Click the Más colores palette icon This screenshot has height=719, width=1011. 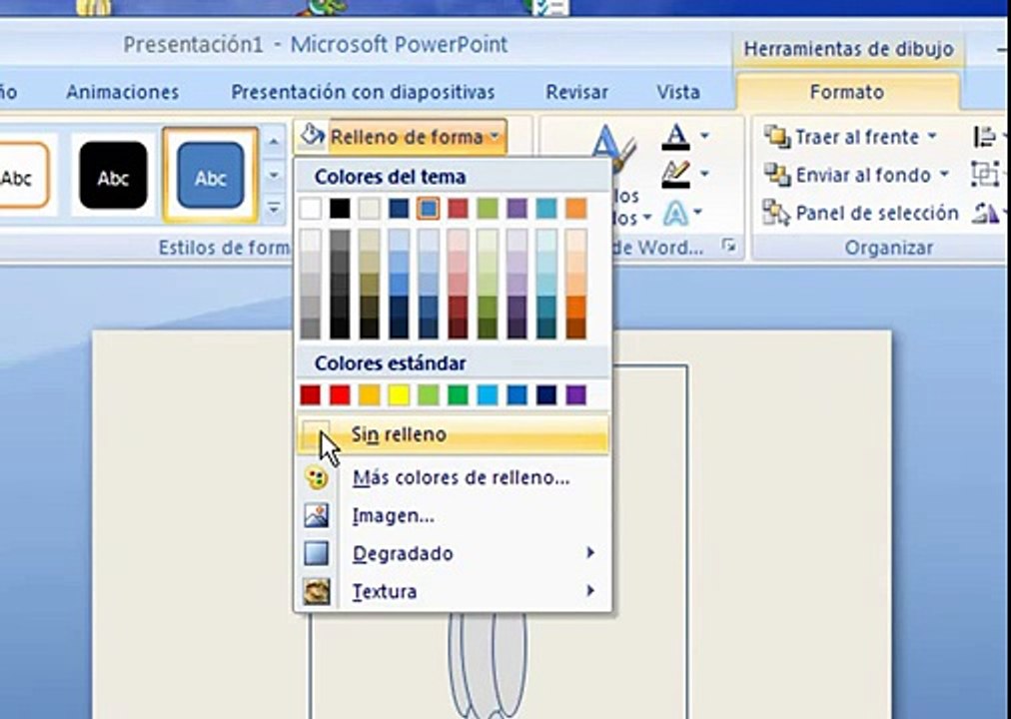[x=317, y=478]
